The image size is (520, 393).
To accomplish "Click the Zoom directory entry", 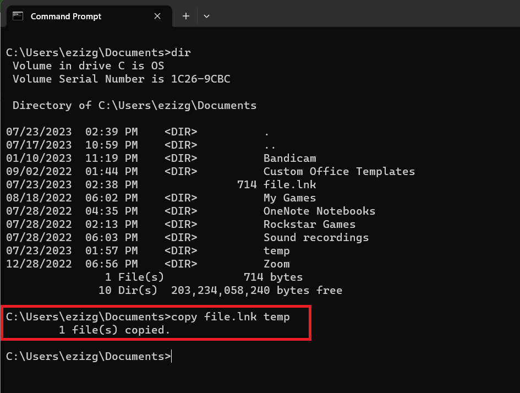I will [x=276, y=264].
